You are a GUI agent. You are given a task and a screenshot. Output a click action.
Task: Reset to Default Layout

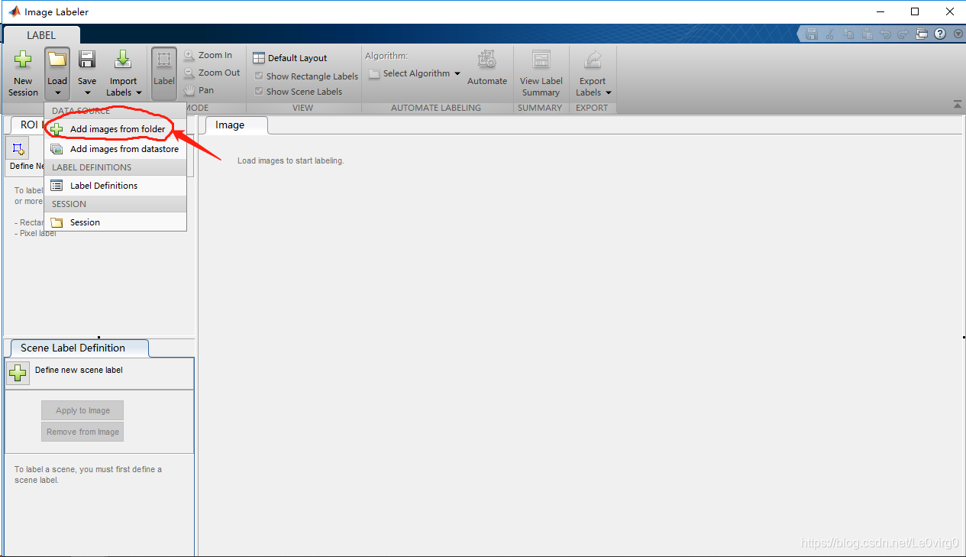tap(290, 58)
